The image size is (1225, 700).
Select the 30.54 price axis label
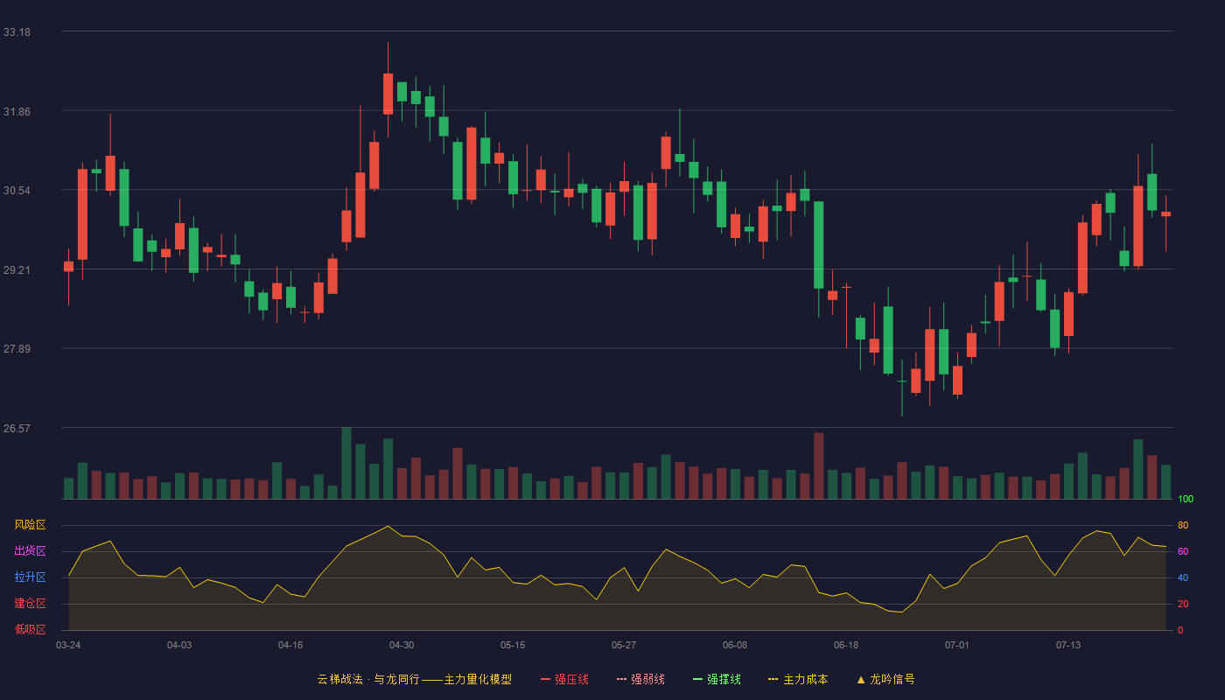(x=17, y=191)
